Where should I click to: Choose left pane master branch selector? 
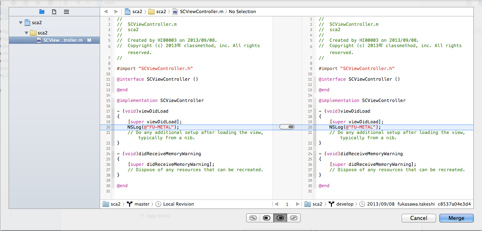pyautogui.click(x=138, y=204)
